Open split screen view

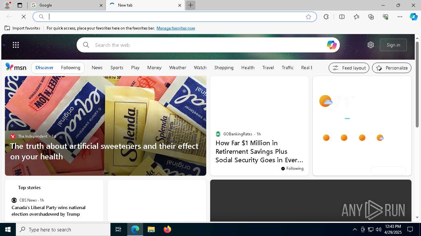[342, 17]
